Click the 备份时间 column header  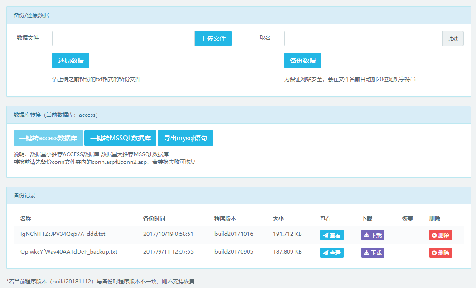(154, 218)
